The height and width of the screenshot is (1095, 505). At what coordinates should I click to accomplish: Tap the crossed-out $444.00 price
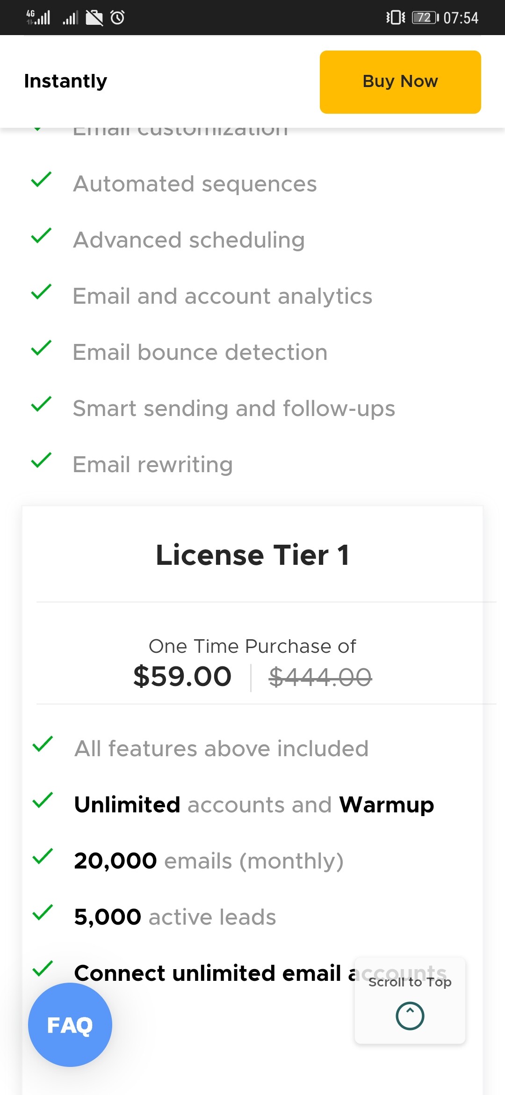point(320,677)
